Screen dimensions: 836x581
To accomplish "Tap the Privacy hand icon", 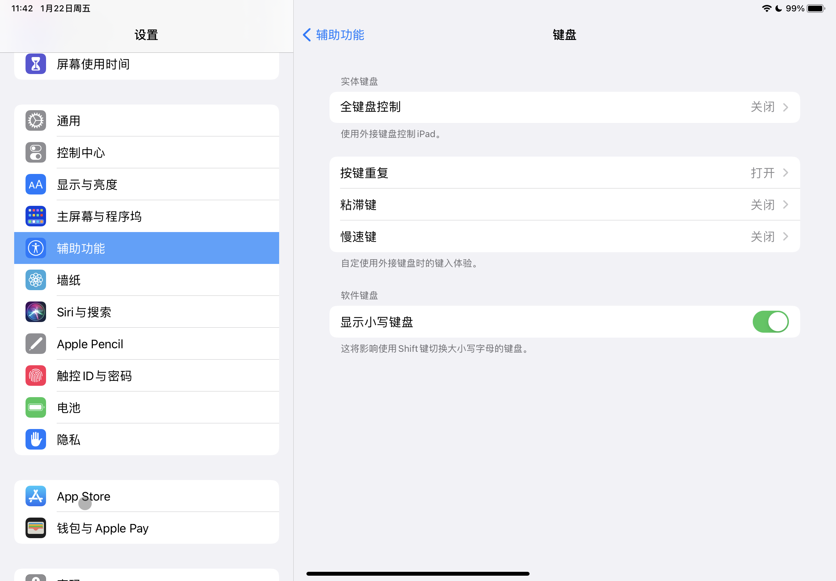I will [x=36, y=439].
